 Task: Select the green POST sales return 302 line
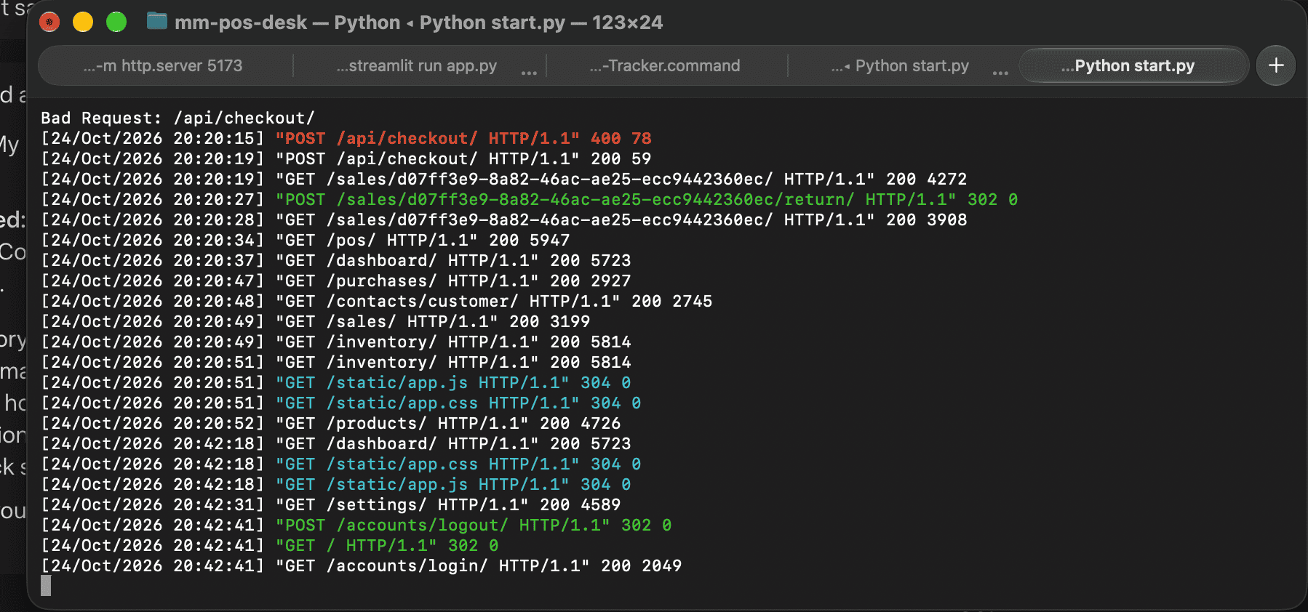click(x=530, y=199)
